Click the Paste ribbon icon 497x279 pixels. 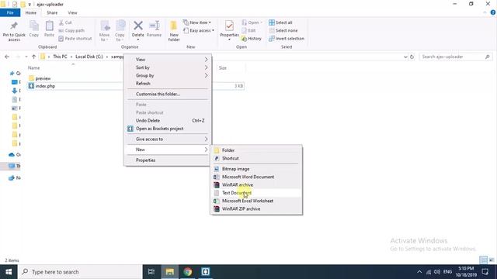point(49,26)
